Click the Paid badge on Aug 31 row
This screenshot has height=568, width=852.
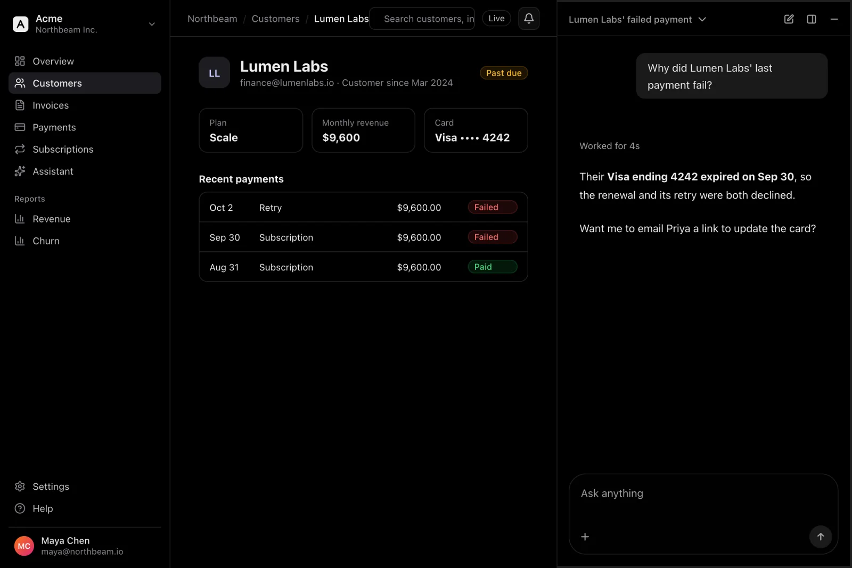[x=493, y=267]
